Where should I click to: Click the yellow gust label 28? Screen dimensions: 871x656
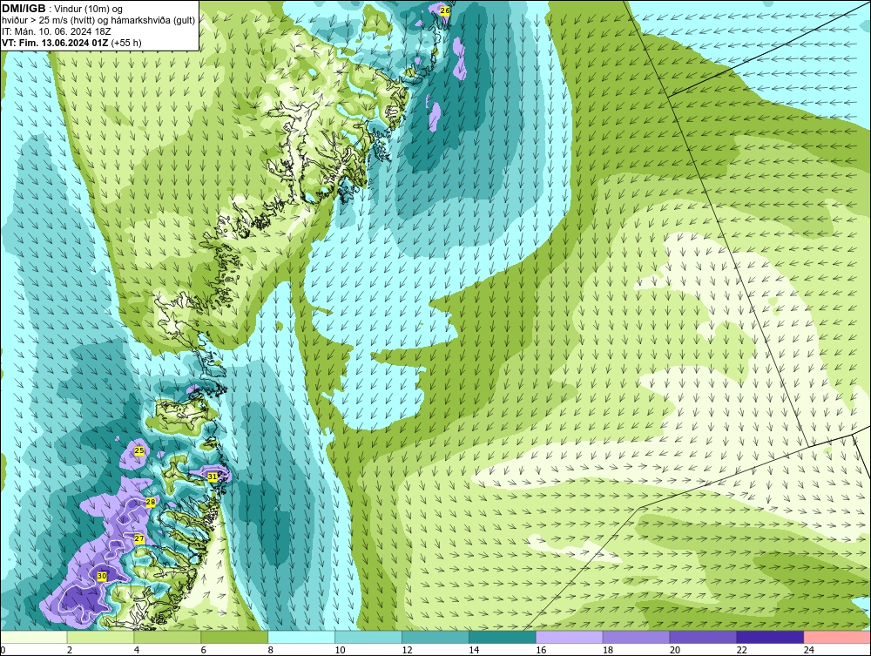(151, 502)
